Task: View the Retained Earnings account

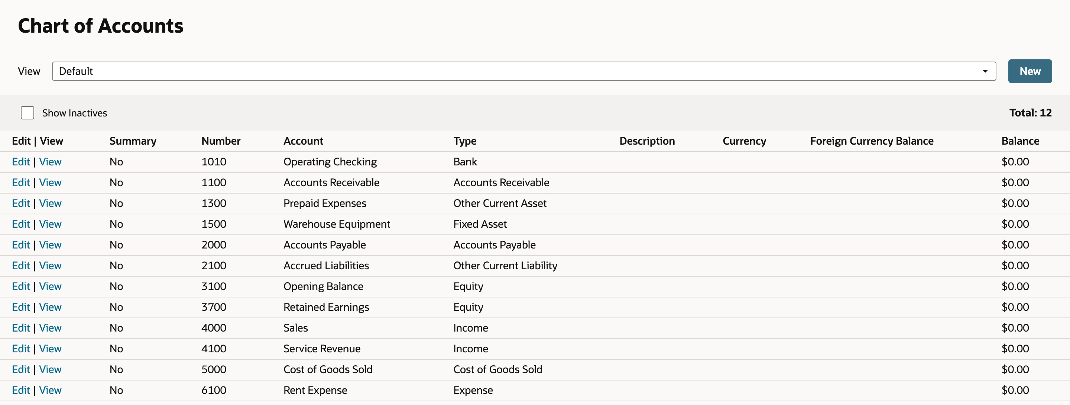Action: (50, 307)
